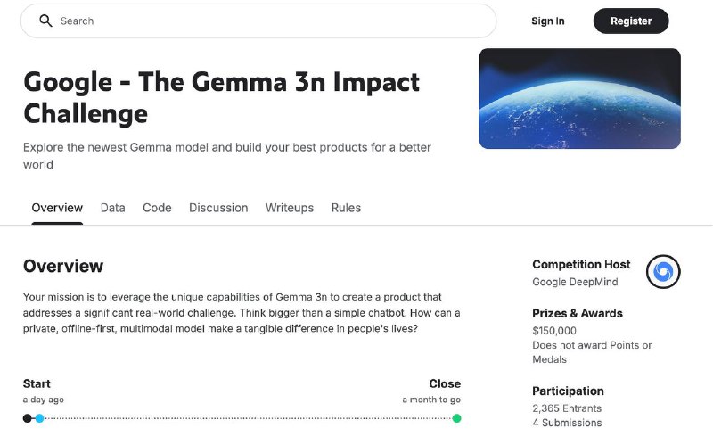Open the Writeups tab
Screen dimensions: 713x445
(290, 208)
